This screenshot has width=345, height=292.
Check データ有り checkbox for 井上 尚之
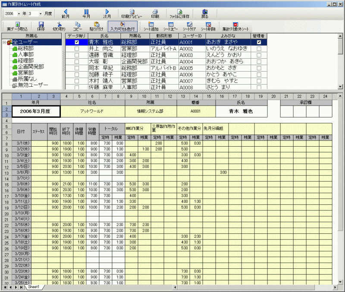77,49
